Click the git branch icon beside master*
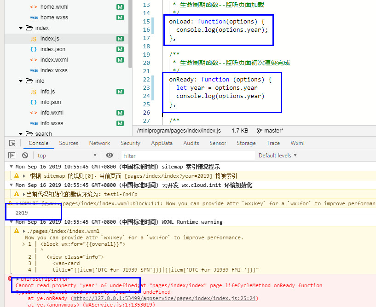 tap(260, 131)
